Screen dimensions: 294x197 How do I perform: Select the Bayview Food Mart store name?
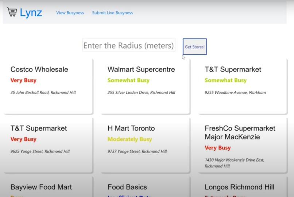41,187
